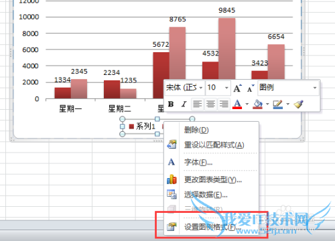Screen dimensions: 335x241
Task: Click data label 1235
Action: (129, 80)
